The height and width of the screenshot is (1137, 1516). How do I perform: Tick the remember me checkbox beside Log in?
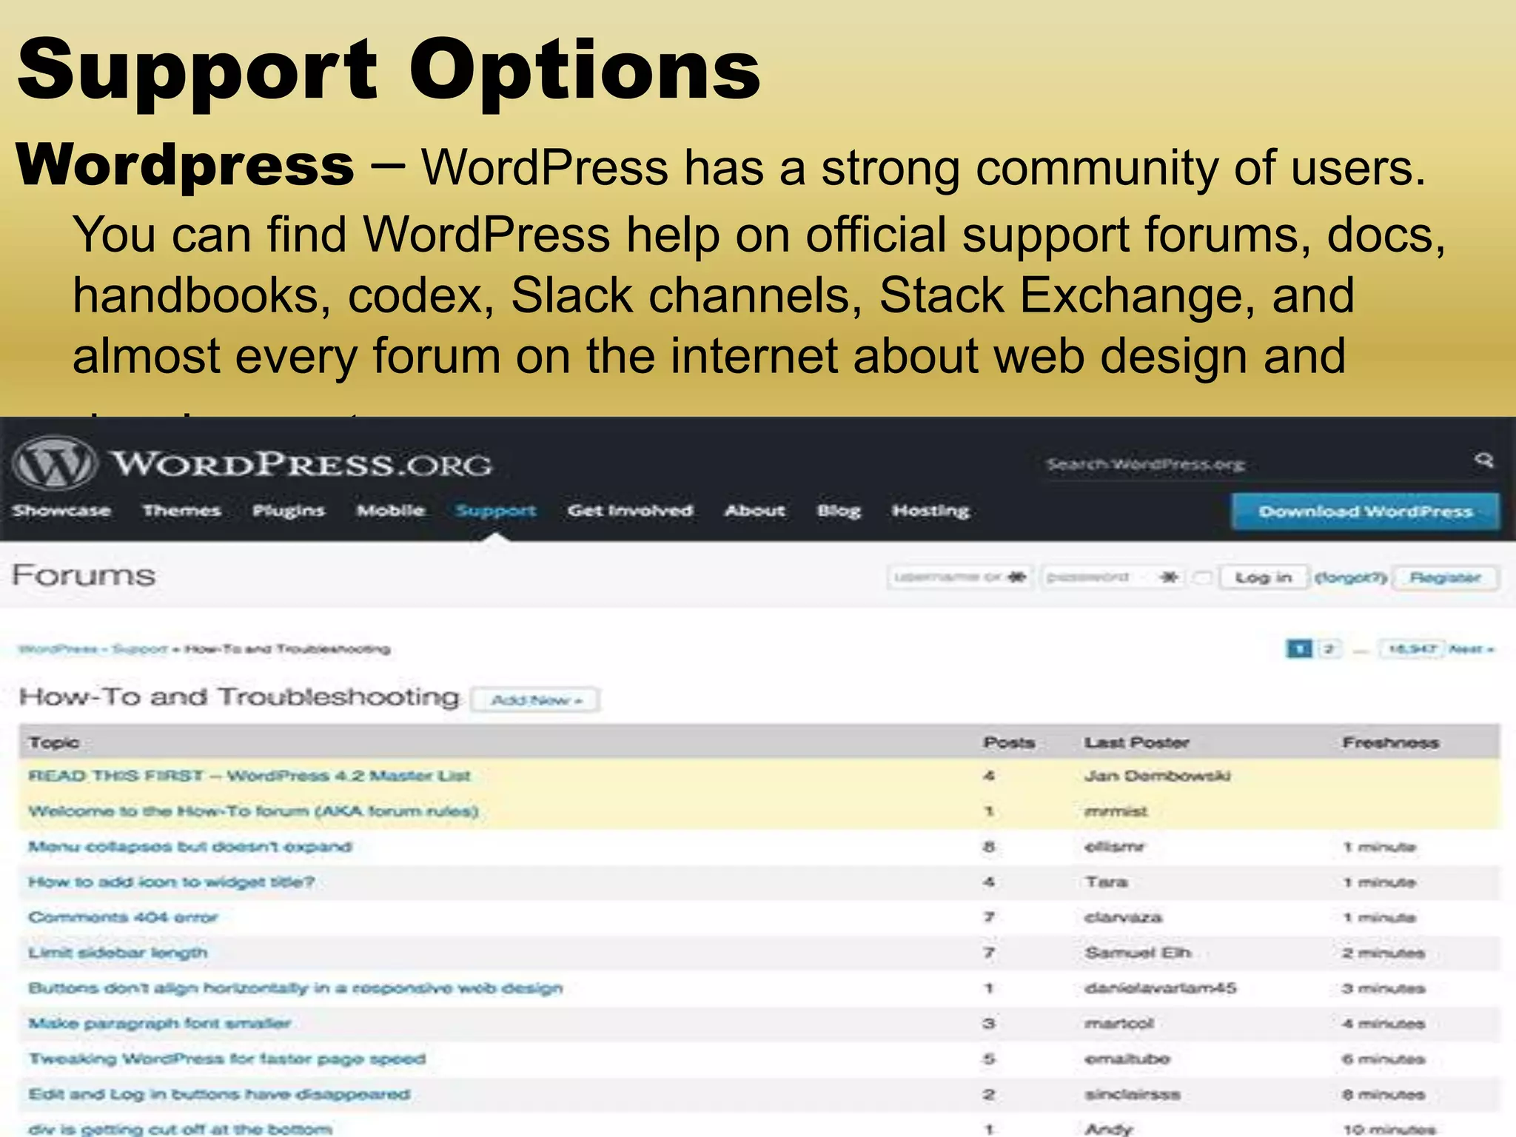click(x=1204, y=577)
